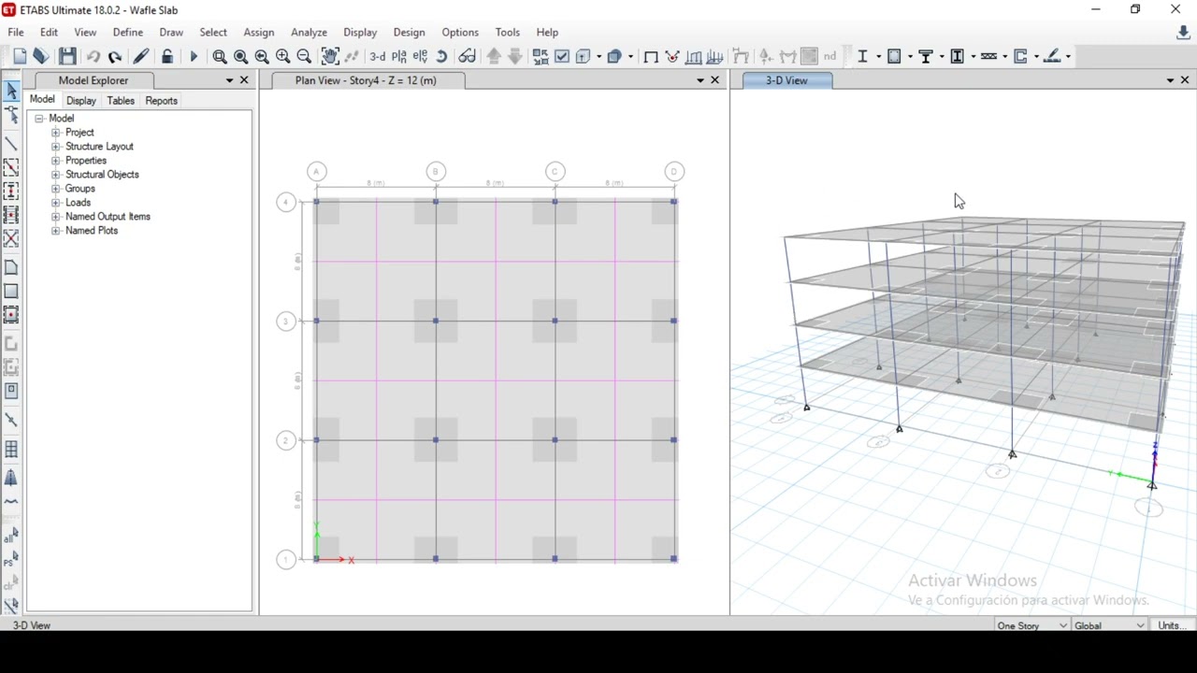Select the Draw Floor/Wall polygon tool
This screenshot has width=1197, height=673.
(x=11, y=268)
